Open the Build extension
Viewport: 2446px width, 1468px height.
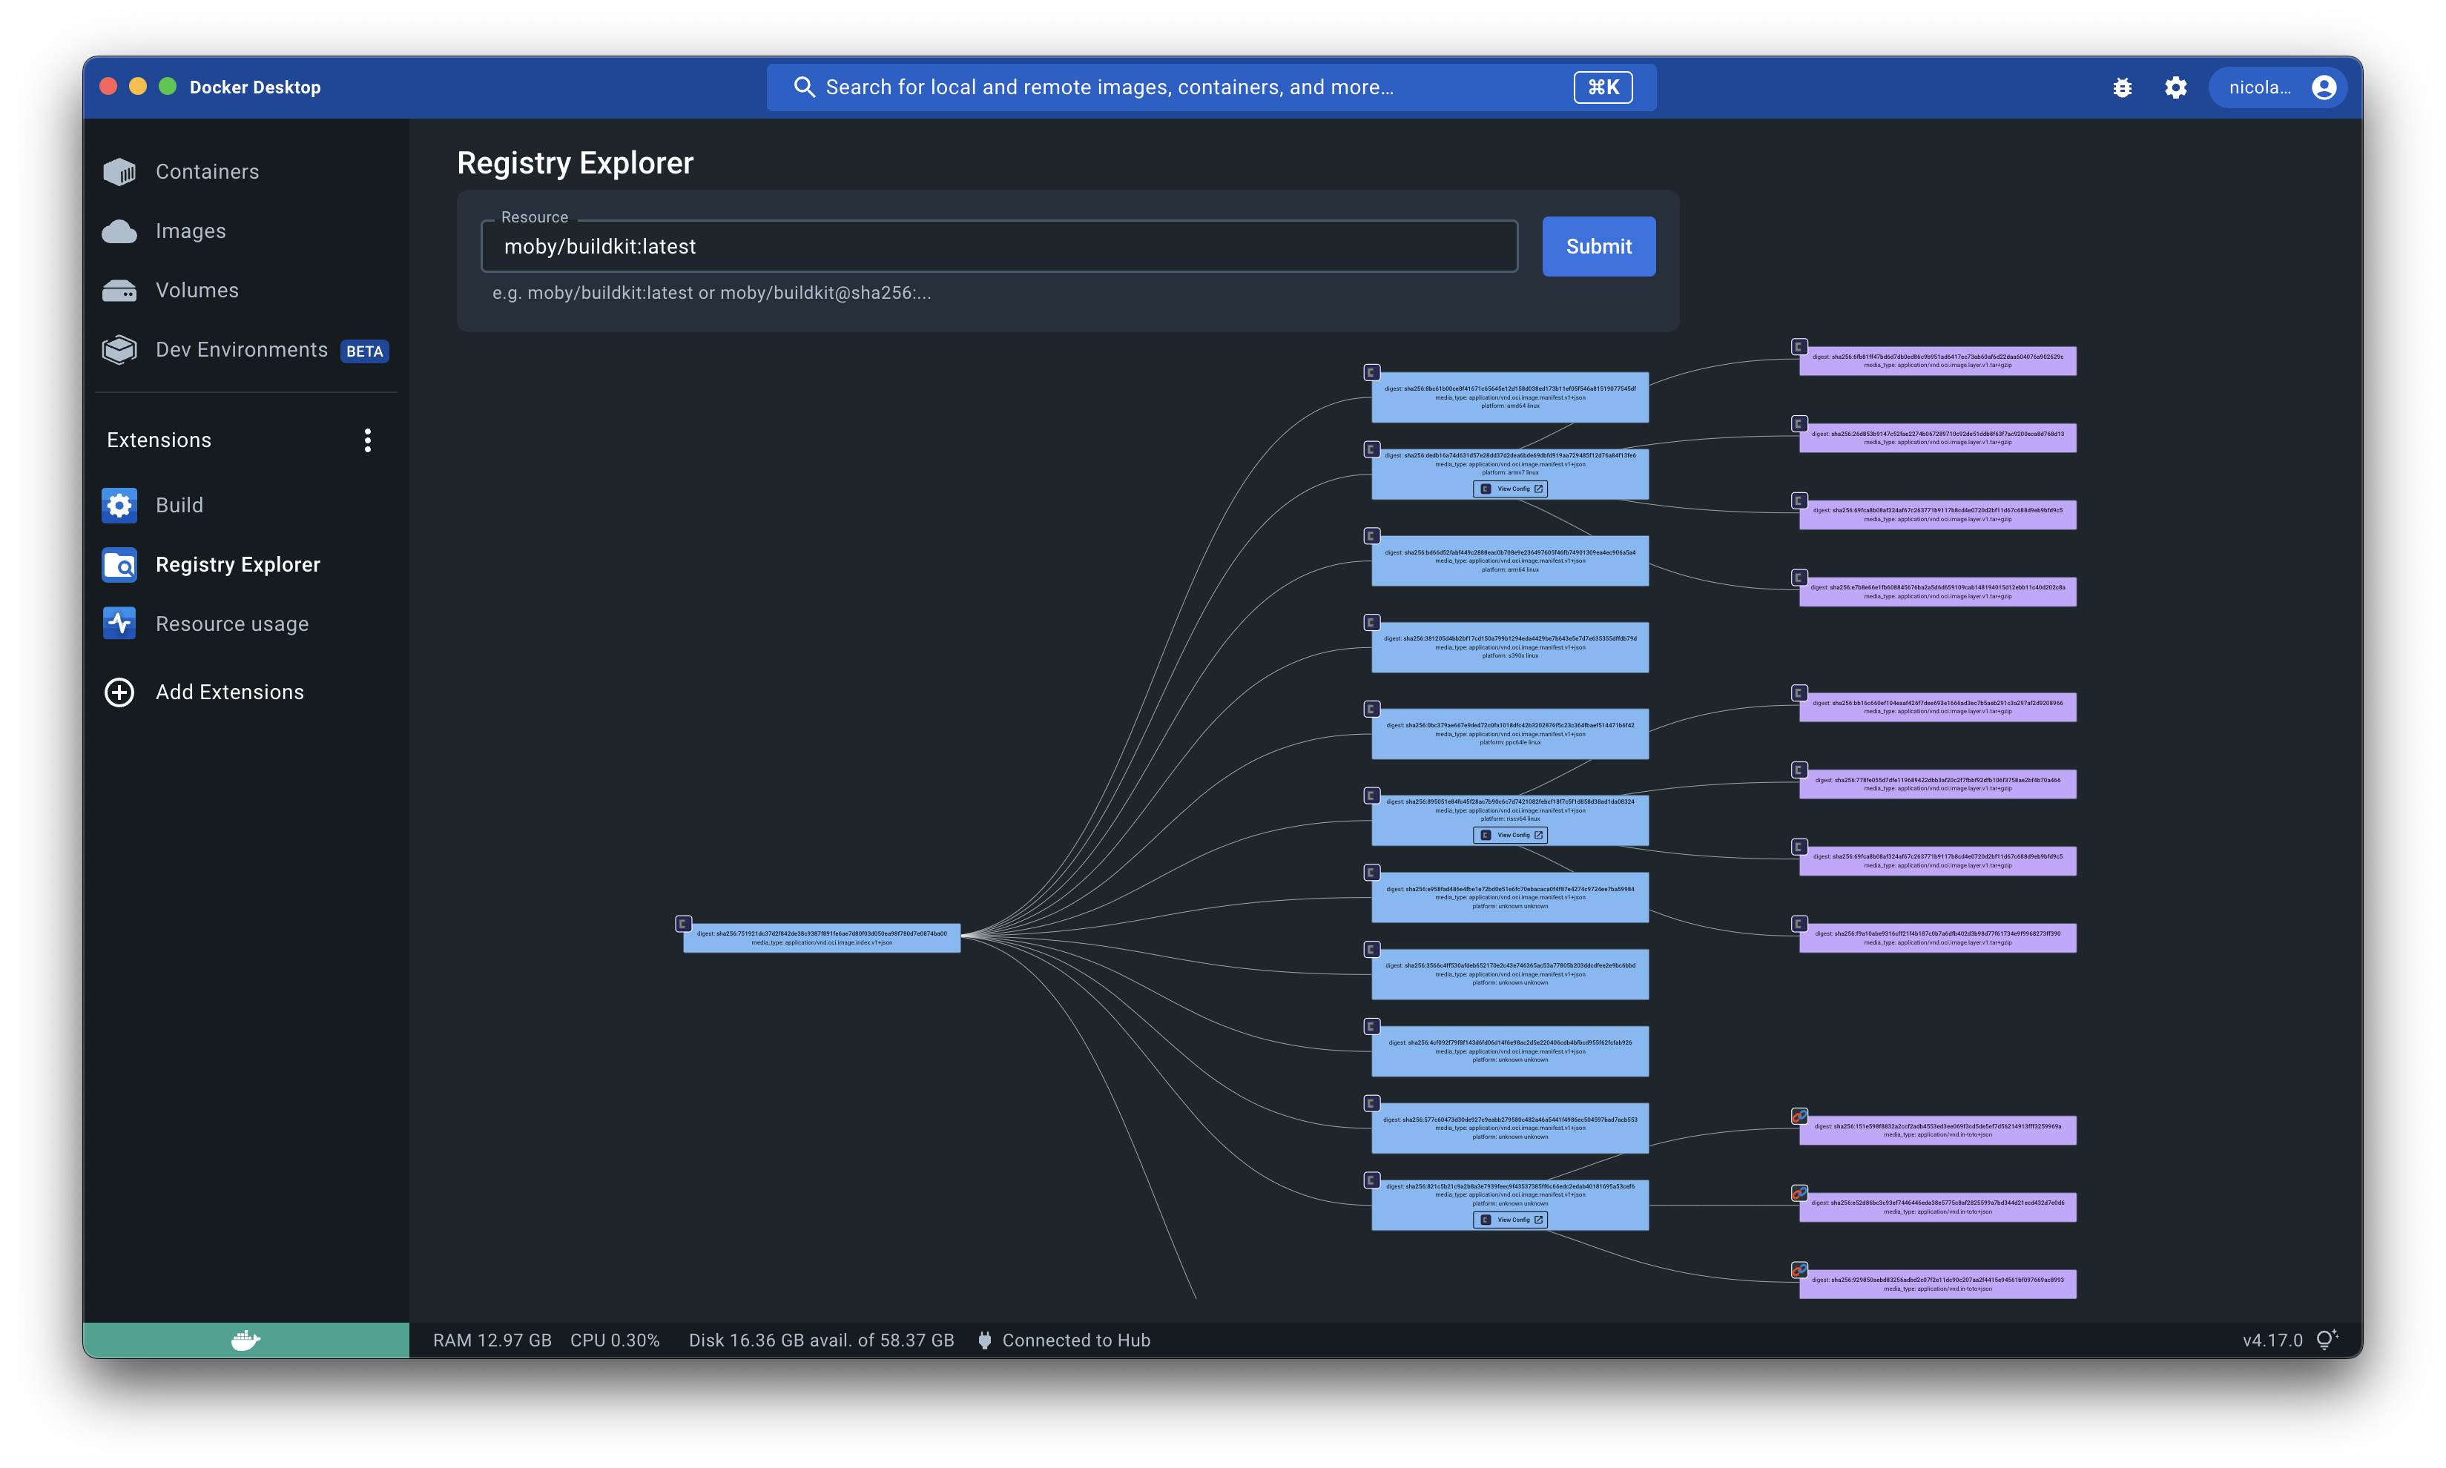179,506
